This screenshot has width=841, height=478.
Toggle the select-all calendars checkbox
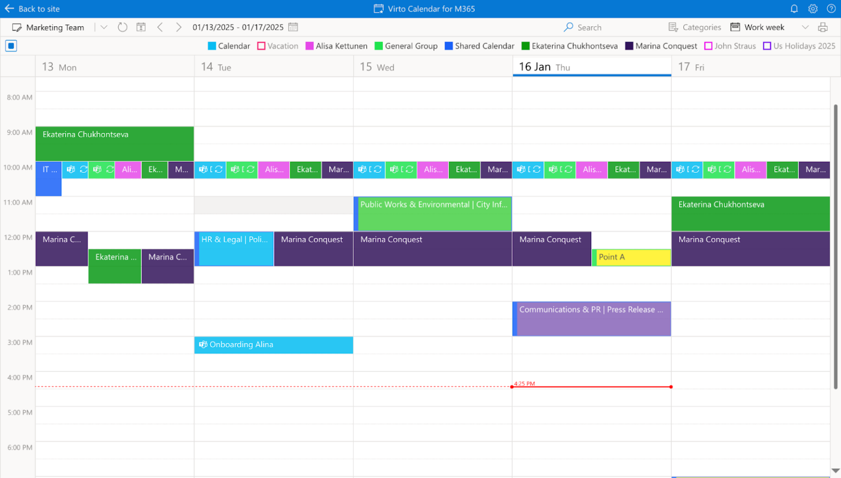point(11,46)
